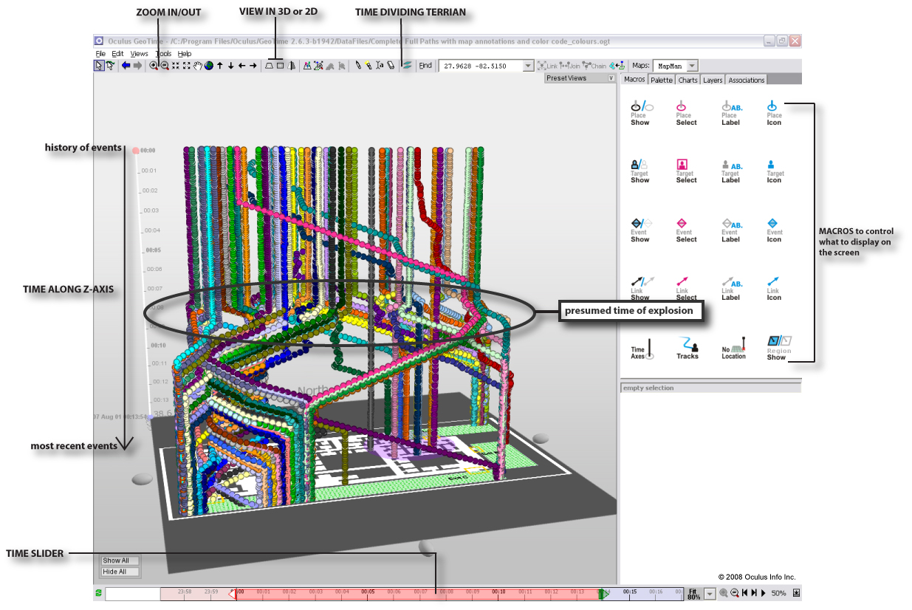Click the up arrow in toolbar
This screenshot has height=610, width=912.
pos(219,65)
